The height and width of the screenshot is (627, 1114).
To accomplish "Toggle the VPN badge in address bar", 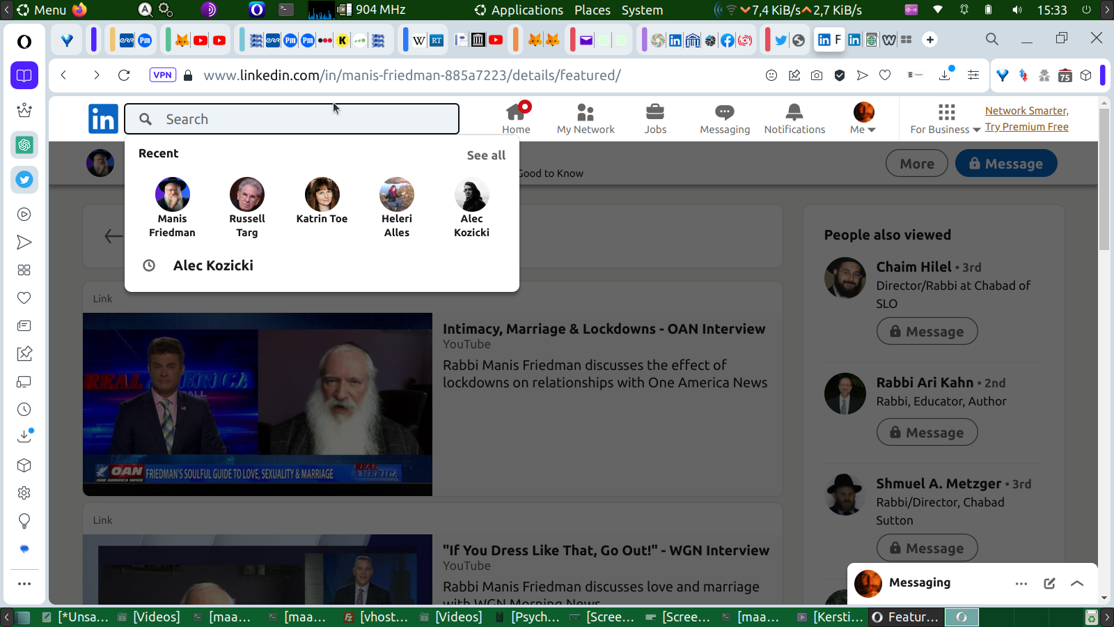I will (x=162, y=75).
